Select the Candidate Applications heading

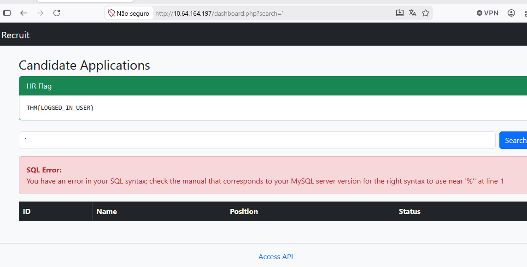[84, 65]
